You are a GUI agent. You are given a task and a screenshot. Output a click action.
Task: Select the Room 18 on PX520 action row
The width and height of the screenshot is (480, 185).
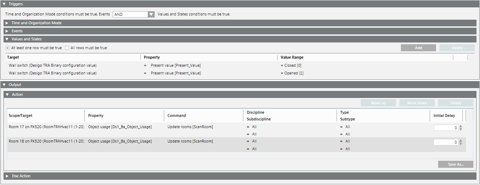46,141
